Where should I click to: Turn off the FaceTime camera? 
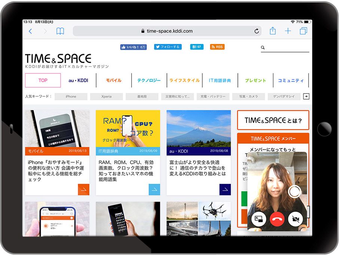[295, 219]
